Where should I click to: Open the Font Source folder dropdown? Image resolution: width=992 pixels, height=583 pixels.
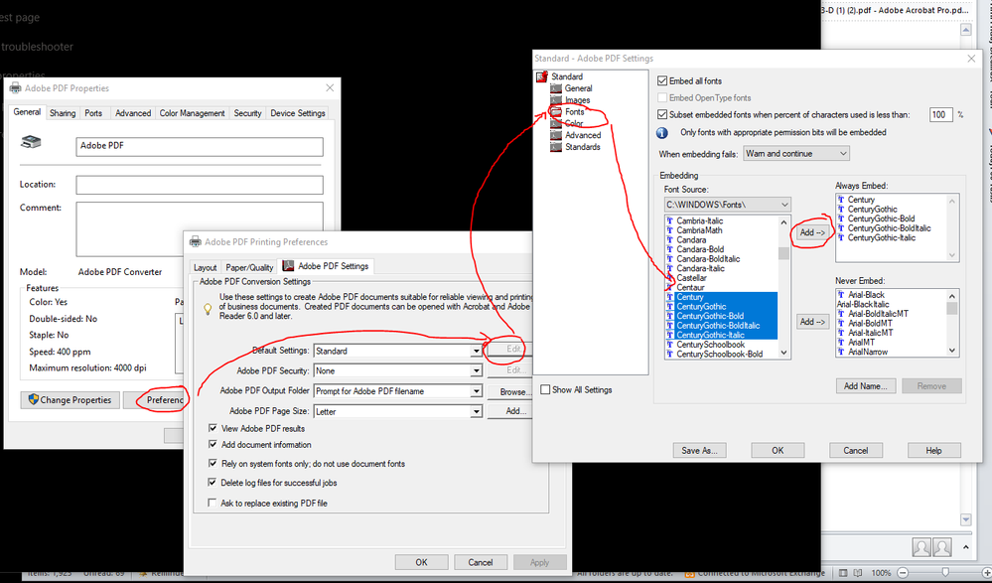(x=727, y=206)
